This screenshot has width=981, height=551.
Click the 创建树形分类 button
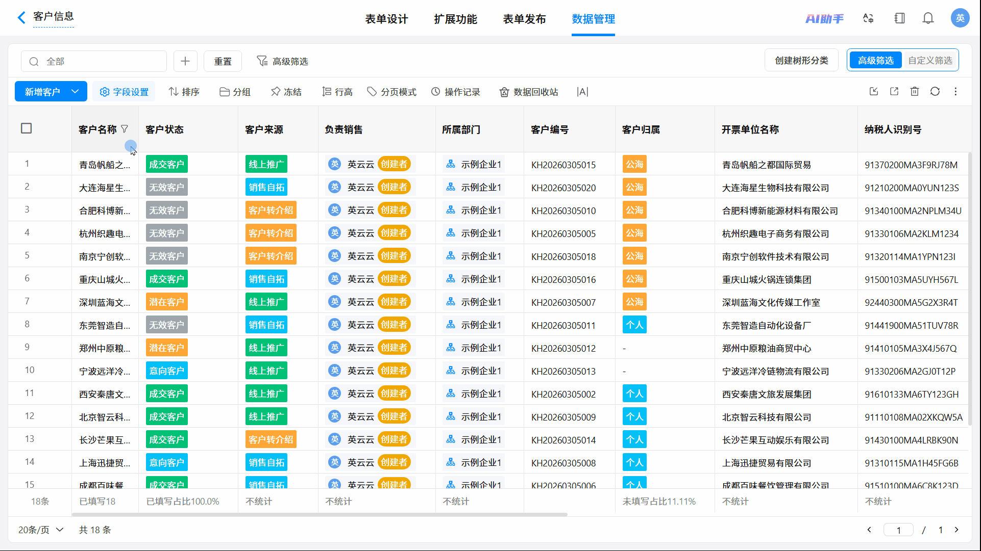click(x=801, y=60)
